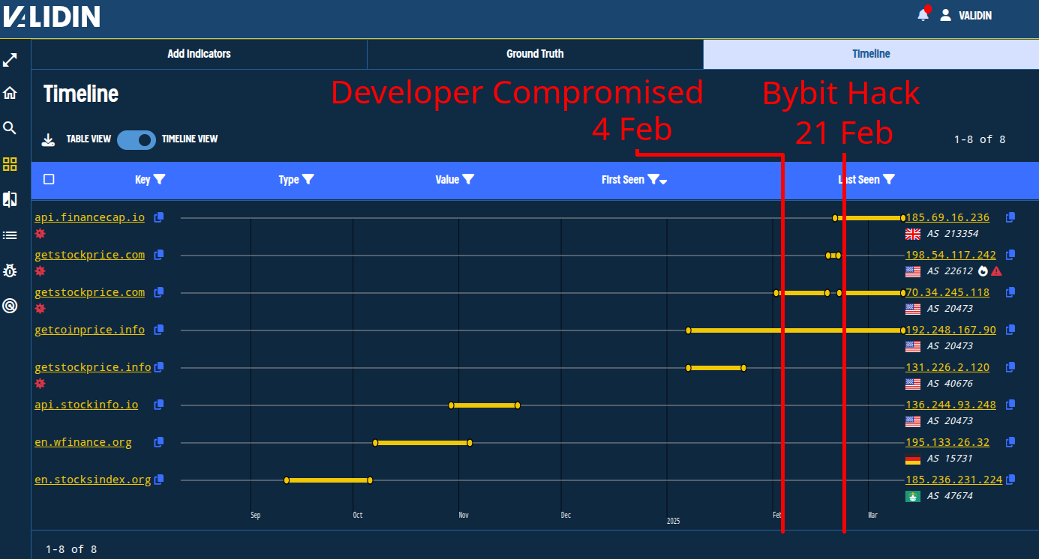Screen dimensions: 1039x559
Task: Open the yellow grid projects icon
Action: click(x=10, y=164)
